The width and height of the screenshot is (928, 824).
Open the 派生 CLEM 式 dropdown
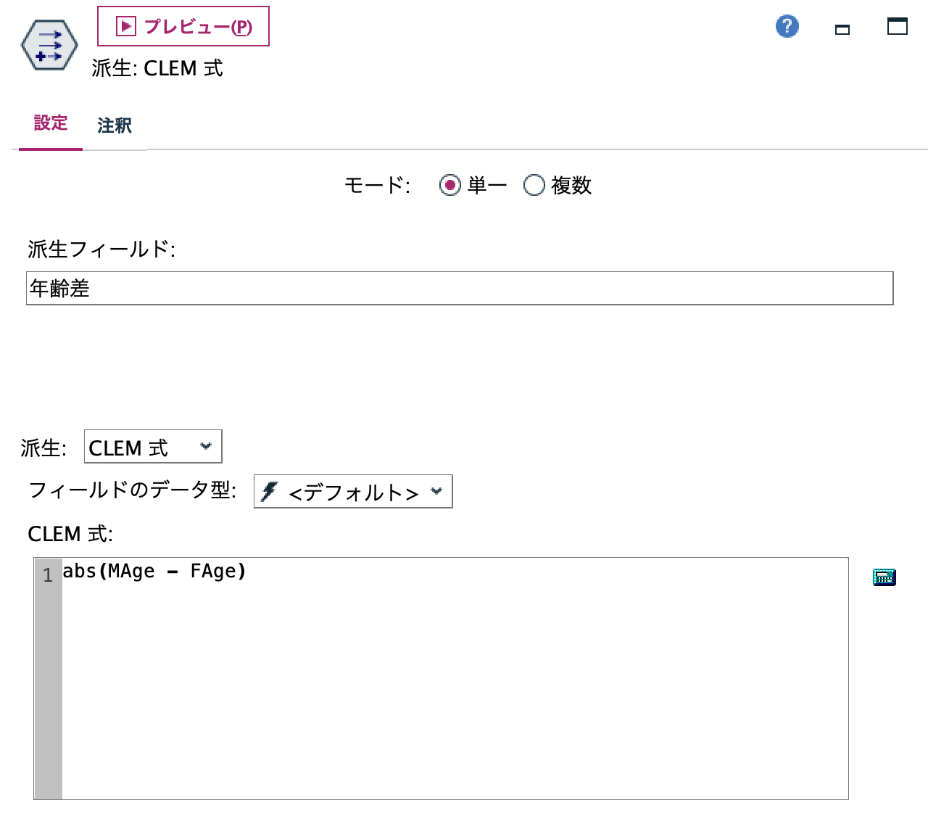click(152, 446)
